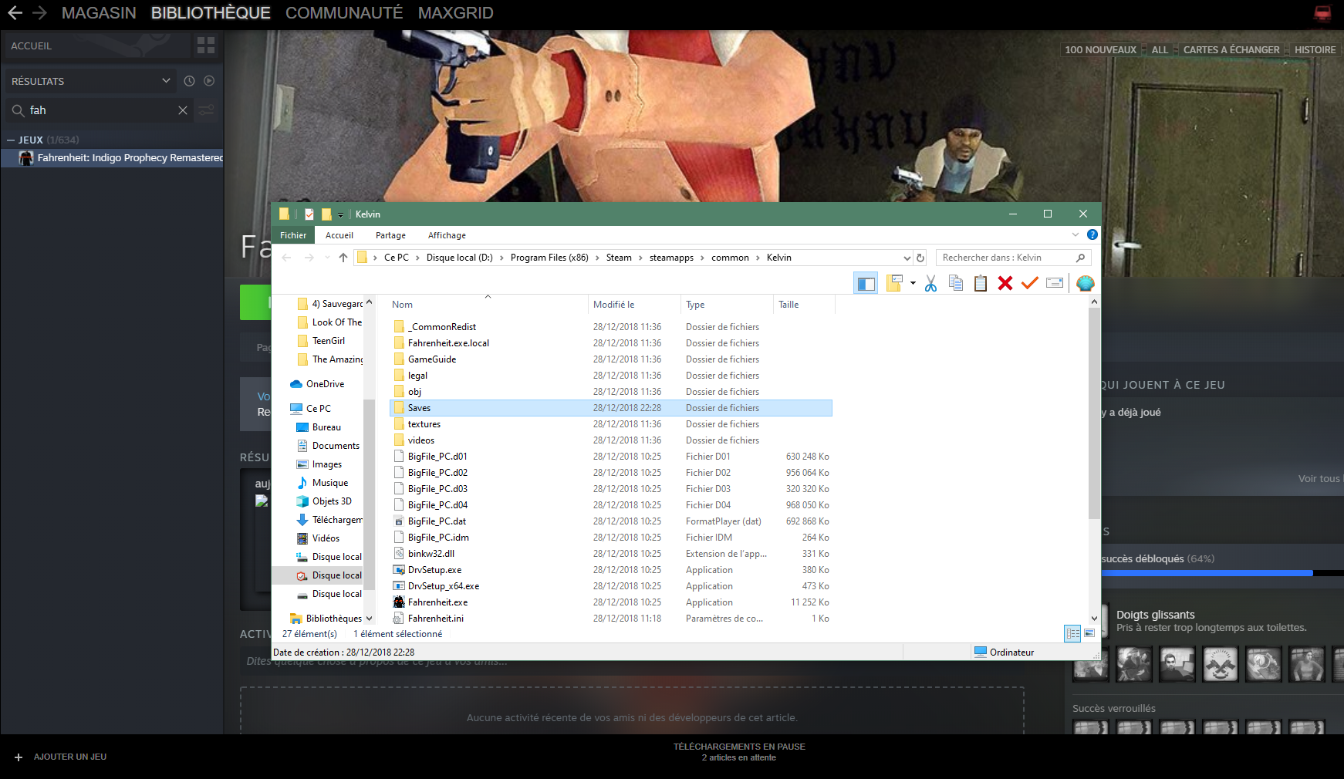This screenshot has width=1344, height=779.
Task: Open the RÉSULTATS dropdown in Steam
Action: pyautogui.click(x=91, y=81)
